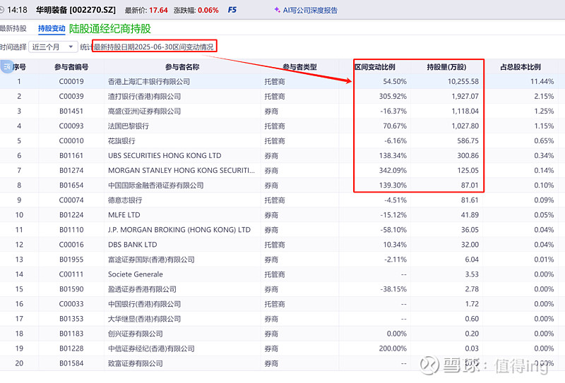
Task: Click holding amount cell 586.75
Action: tap(468, 141)
